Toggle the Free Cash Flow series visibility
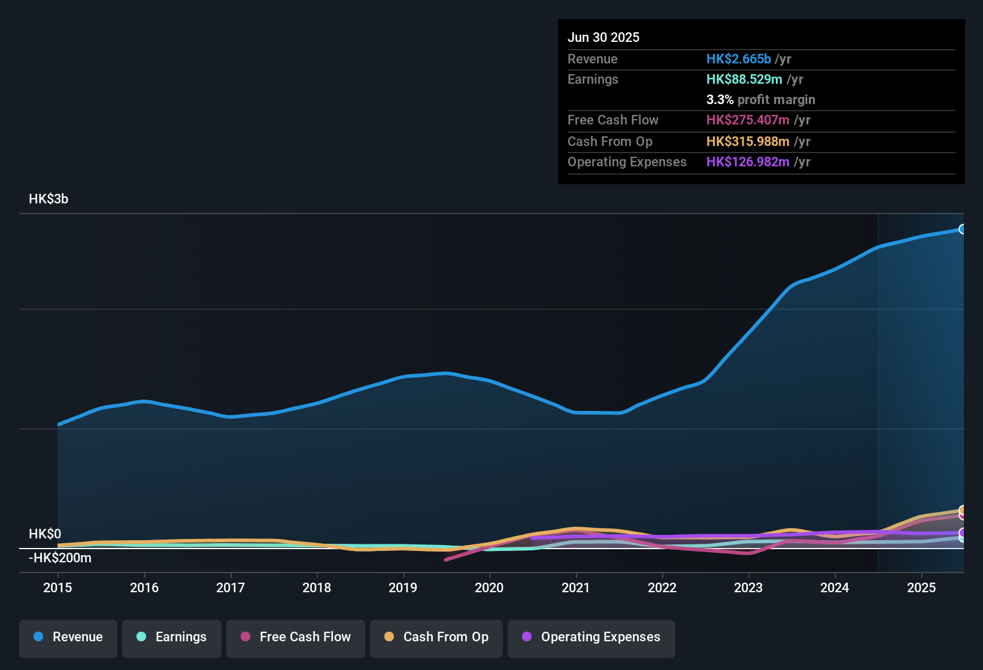The width and height of the screenshot is (983, 670). click(295, 637)
